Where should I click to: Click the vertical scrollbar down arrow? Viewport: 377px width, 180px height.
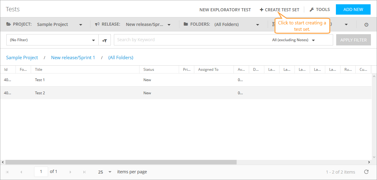(x=374, y=158)
